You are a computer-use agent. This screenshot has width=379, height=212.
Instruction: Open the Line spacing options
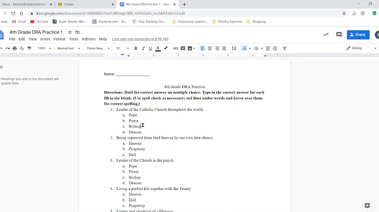pyautogui.click(x=234, y=48)
